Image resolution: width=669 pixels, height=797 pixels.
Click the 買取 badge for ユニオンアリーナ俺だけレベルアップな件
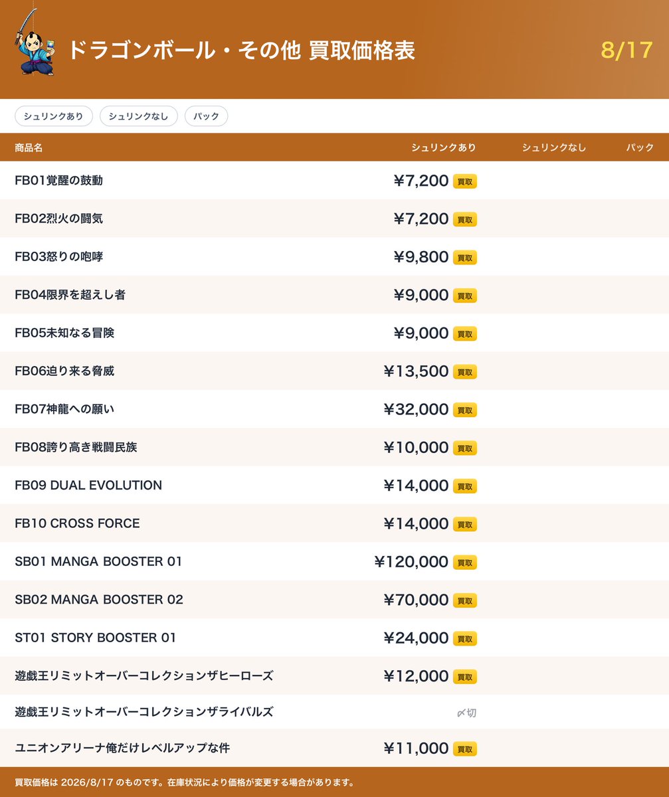point(465,749)
